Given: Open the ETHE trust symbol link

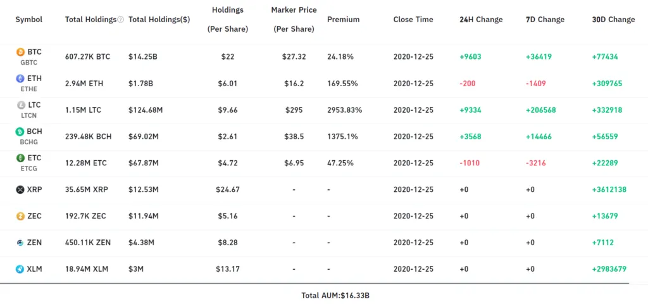Looking at the screenshot, I should [x=29, y=90].
